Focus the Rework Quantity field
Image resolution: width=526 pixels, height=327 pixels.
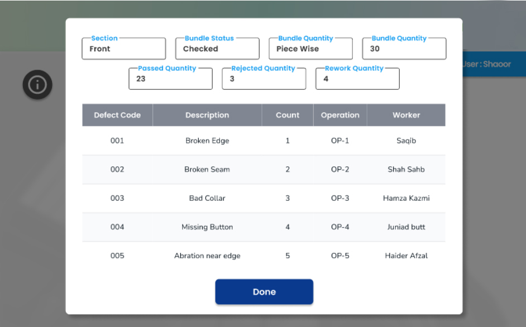(x=357, y=79)
